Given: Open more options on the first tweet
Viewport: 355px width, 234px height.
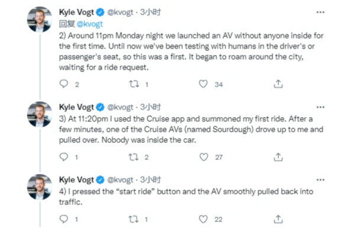Looking at the screenshot, I should pos(320,12).
